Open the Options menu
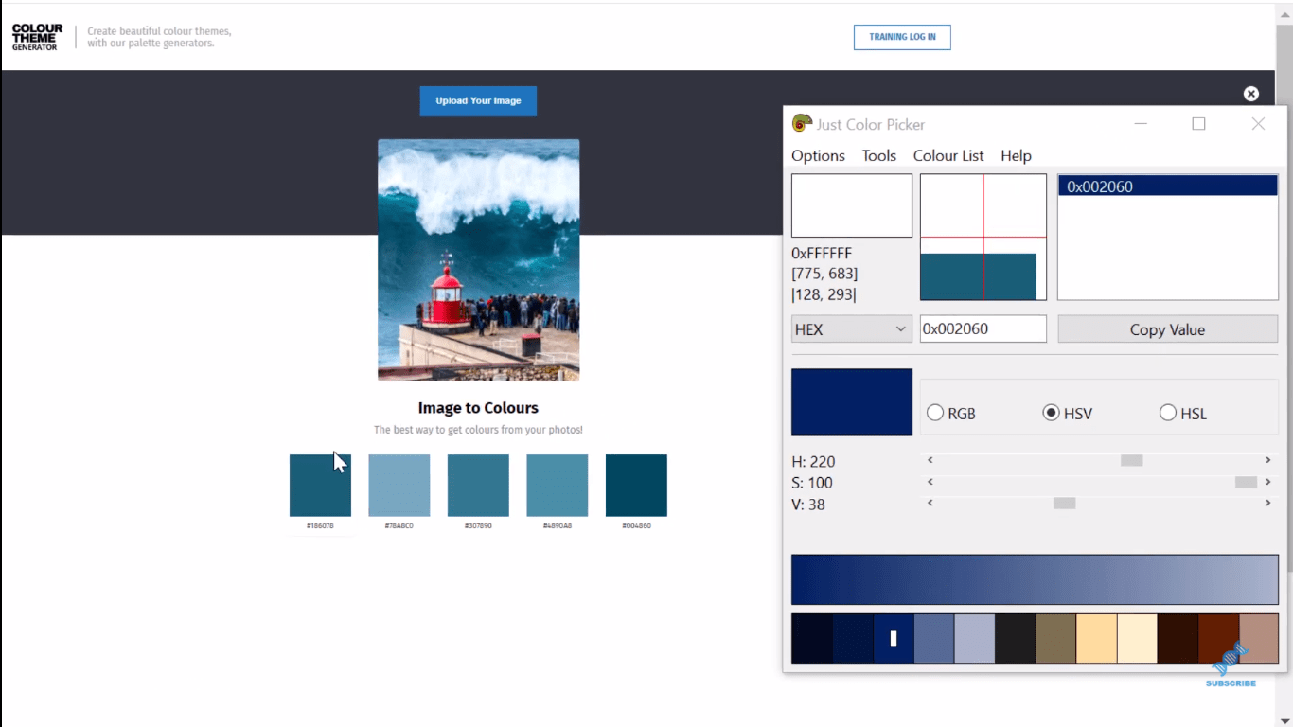This screenshot has width=1293, height=727. coord(818,155)
